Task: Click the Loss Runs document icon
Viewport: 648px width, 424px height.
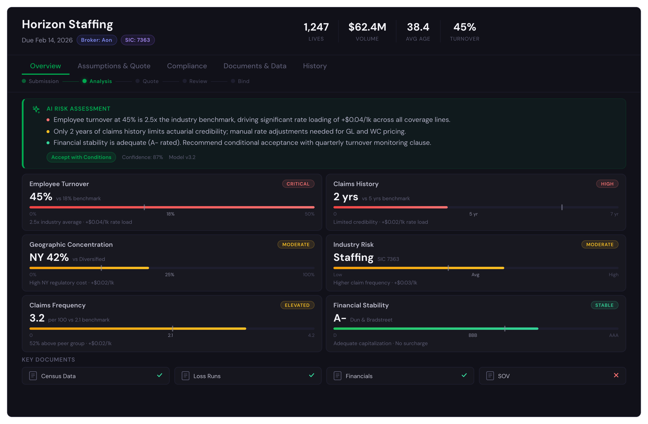Action: tap(185, 376)
